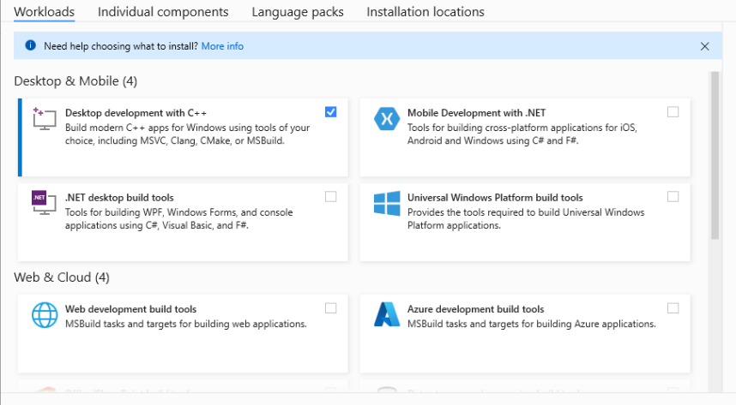Click the Azure development build tools logo
736x405 pixels.
(387, 314)
